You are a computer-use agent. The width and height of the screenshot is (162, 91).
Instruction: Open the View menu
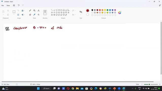[8, 6]
